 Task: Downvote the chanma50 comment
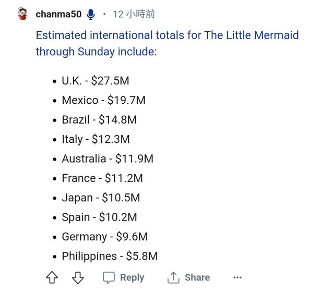[x=77, y=277]
